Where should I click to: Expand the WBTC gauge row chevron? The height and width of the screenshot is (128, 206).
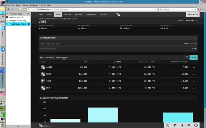coord(194,74)
